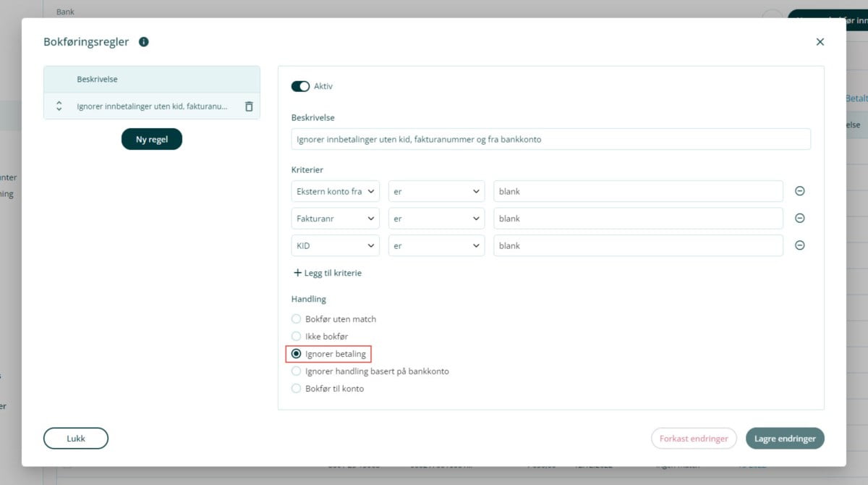Remove the KID criterion row
The height and width of the screenshot is (485, 868).
click(799, 245)
